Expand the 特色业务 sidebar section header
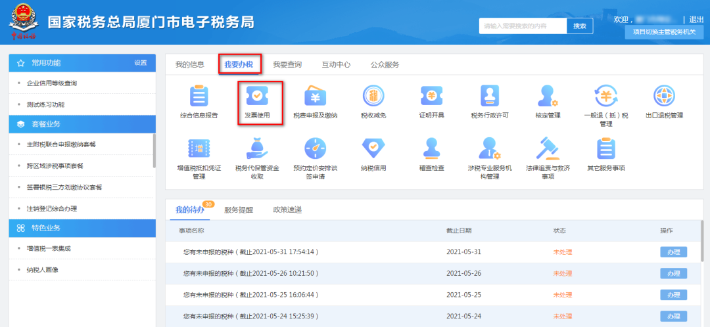710x327 pixels. click(82, 228)
